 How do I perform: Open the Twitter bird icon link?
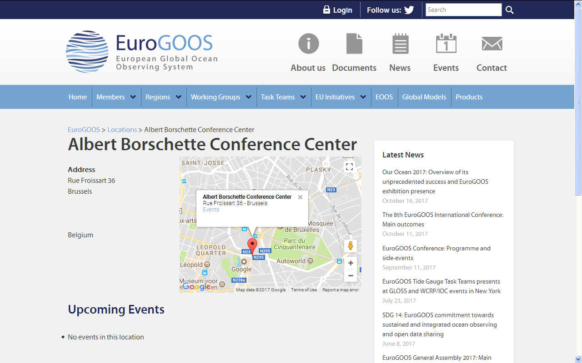click(x=409, y=10)
